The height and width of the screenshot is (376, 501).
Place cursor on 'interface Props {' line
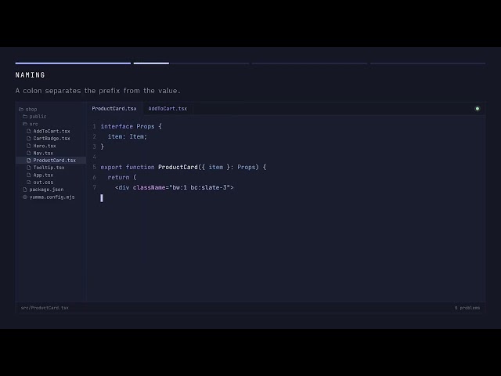pos(132,126)
